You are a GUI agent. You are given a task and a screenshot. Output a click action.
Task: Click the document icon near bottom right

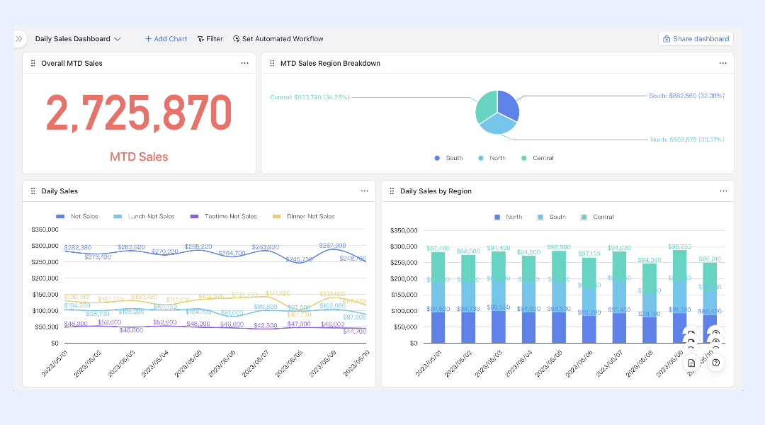pos(691,363)
